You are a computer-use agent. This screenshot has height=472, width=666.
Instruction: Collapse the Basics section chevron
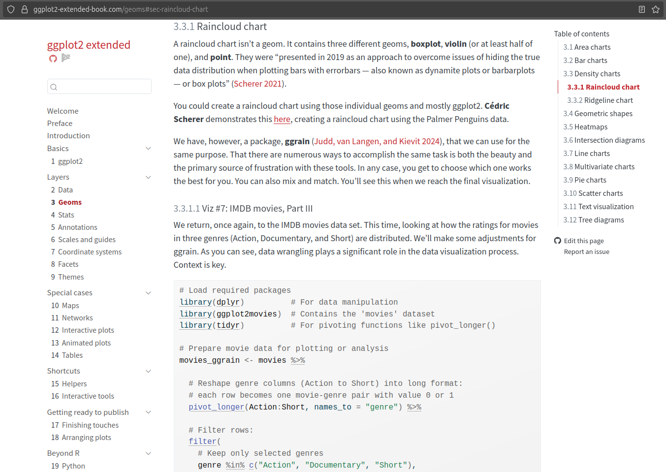(148, 148)
